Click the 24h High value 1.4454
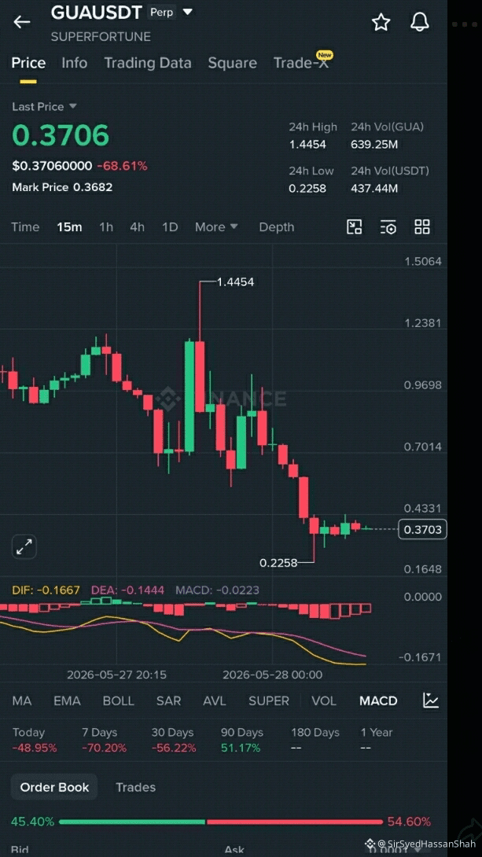The width and height of the screenshot is (482, 857). pos(307,145)
